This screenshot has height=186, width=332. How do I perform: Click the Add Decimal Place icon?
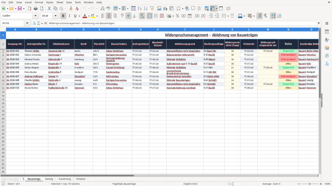click(x=197, y=16)
